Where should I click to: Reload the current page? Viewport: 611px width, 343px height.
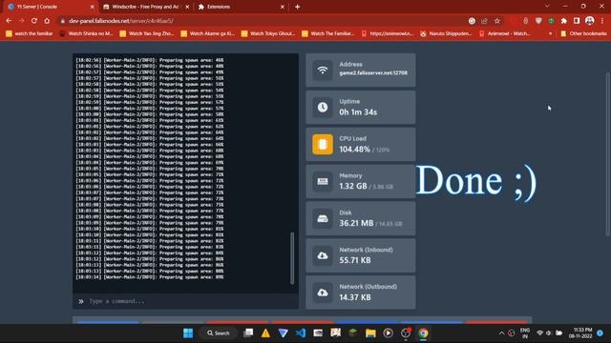click(x=34, y=21)
